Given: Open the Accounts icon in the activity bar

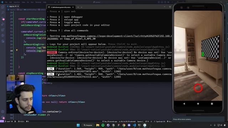Looking at the screenshot, I should (x=3, y=112).
